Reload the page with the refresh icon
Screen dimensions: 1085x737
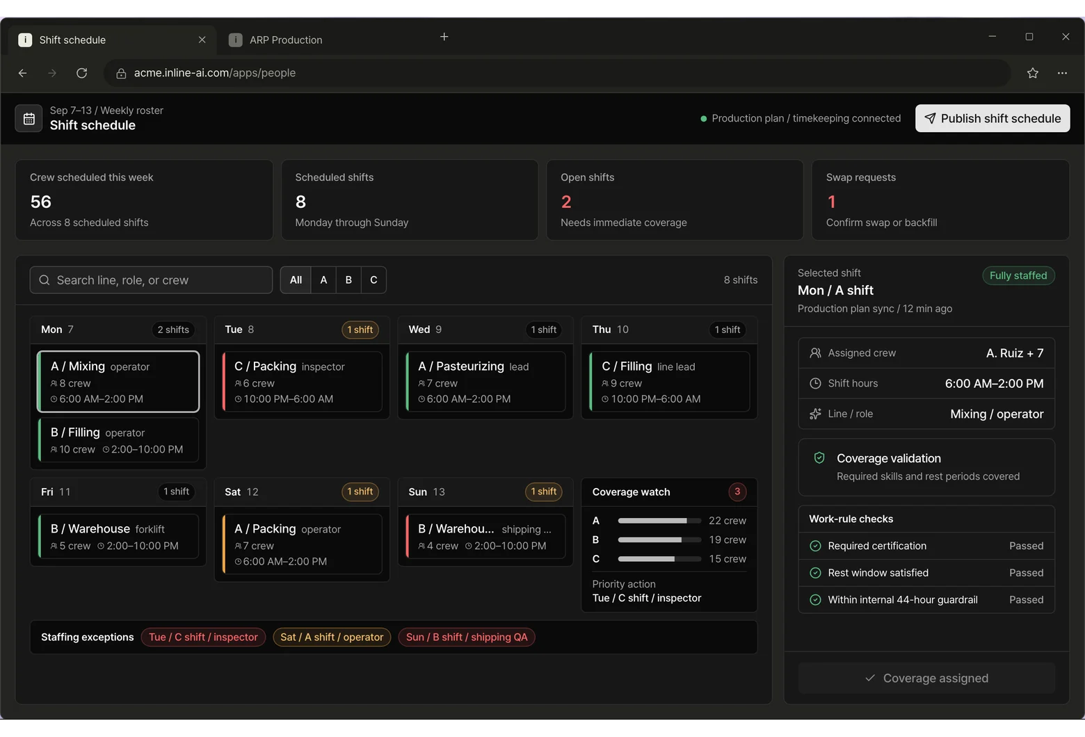click(x=82, y=73)
